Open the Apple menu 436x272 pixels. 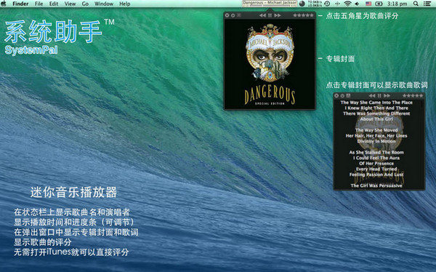4,4
